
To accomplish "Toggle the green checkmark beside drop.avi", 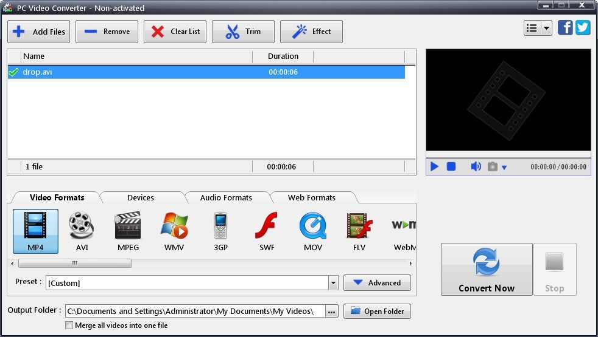I will (14, 72).
